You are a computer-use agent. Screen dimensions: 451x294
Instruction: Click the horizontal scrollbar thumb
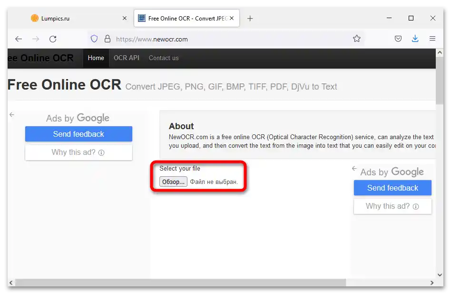click(x=180, y=283)
